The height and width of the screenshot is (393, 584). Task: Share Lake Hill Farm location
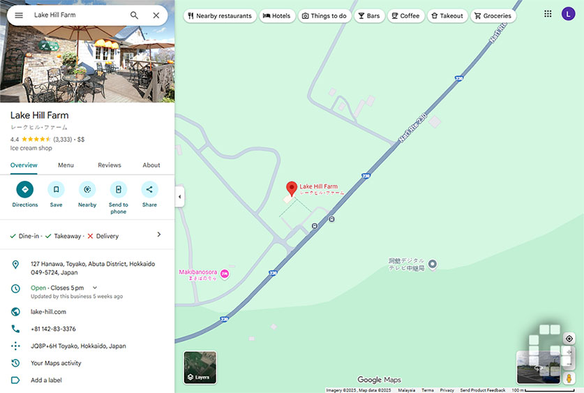tap(149, 190)
